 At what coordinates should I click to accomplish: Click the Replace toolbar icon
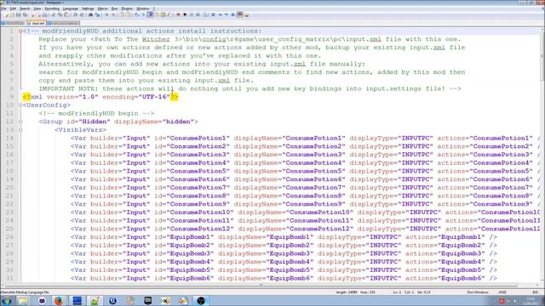[97, 15]
